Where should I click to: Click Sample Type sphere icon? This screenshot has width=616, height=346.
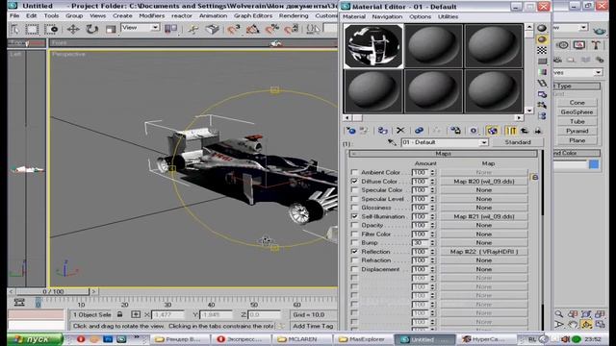[542, 28]
